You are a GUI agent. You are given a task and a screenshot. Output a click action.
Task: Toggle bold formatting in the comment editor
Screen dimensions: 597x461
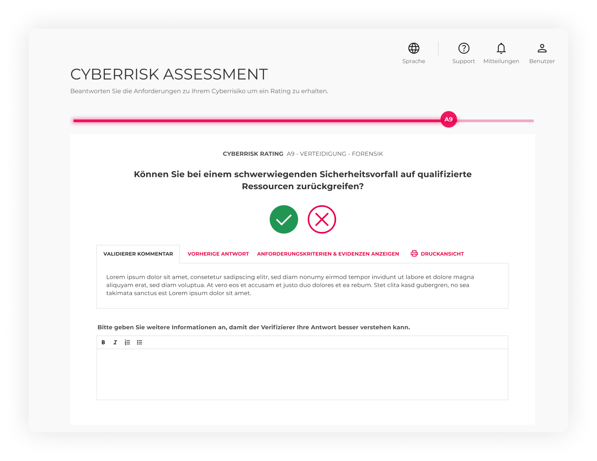tap(103, 342)
